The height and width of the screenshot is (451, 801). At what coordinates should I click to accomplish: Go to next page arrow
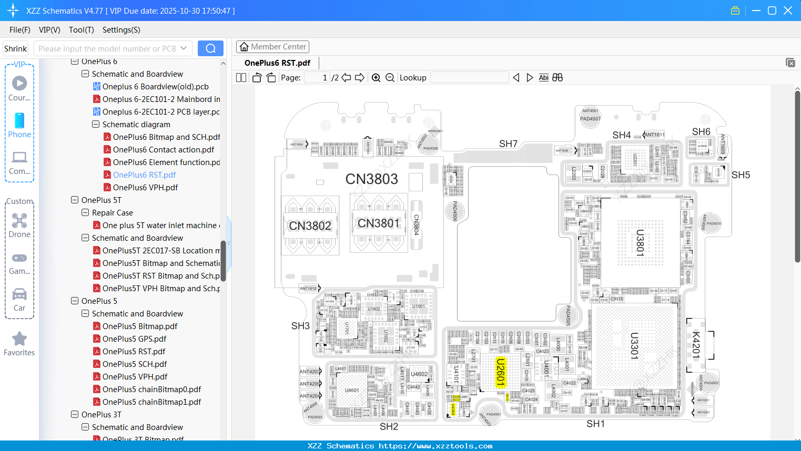click(360, 78)
